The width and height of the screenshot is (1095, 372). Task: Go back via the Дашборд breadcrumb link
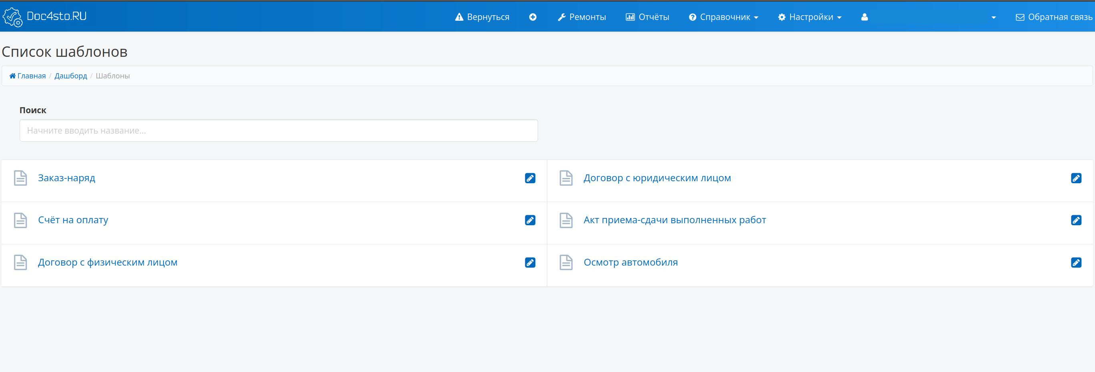click(70, 75)
